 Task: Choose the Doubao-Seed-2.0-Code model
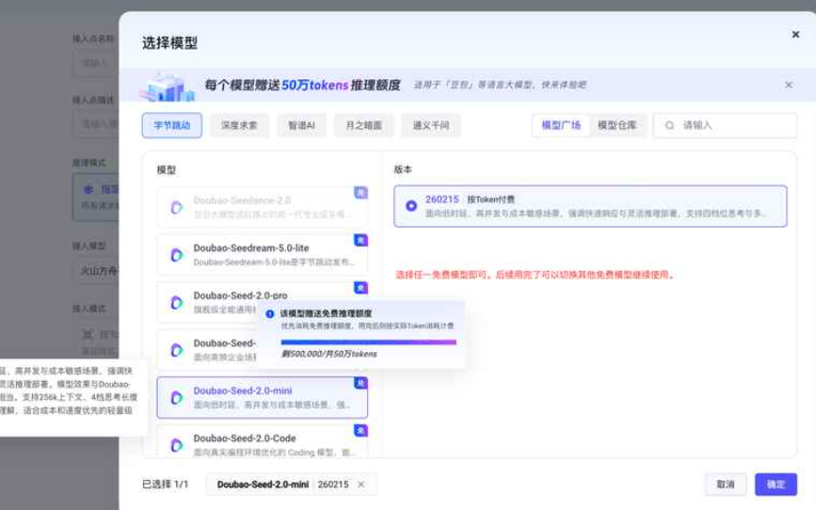(263, 443)
